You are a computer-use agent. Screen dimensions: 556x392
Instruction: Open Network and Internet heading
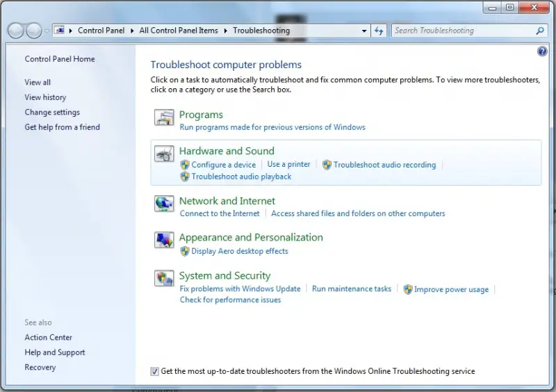tap(227, 201)
